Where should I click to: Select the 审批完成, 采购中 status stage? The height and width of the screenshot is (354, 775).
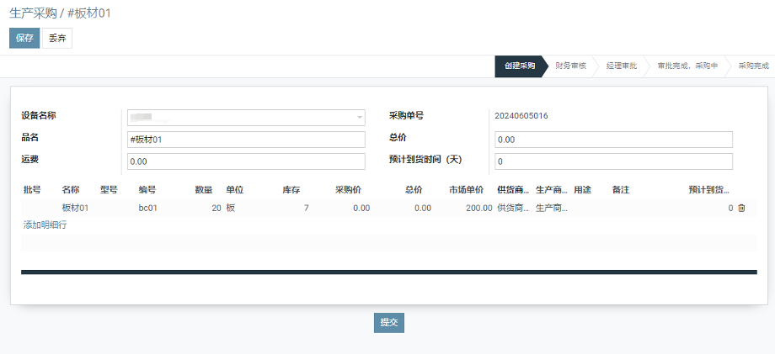pos(687,66)
